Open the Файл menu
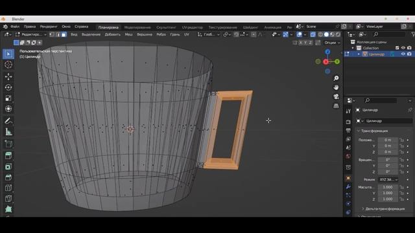Image resolution: width=415 pixels, height=233 pixels. (15, 27)
